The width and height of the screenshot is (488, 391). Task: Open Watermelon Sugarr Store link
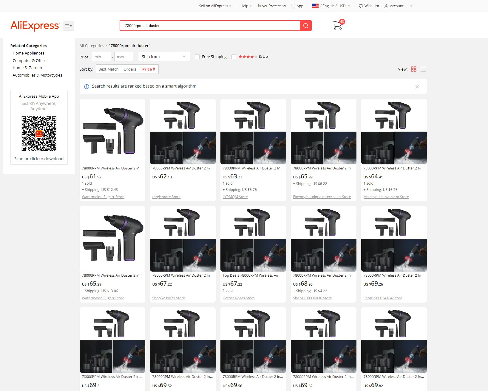(x=103, y=197)
